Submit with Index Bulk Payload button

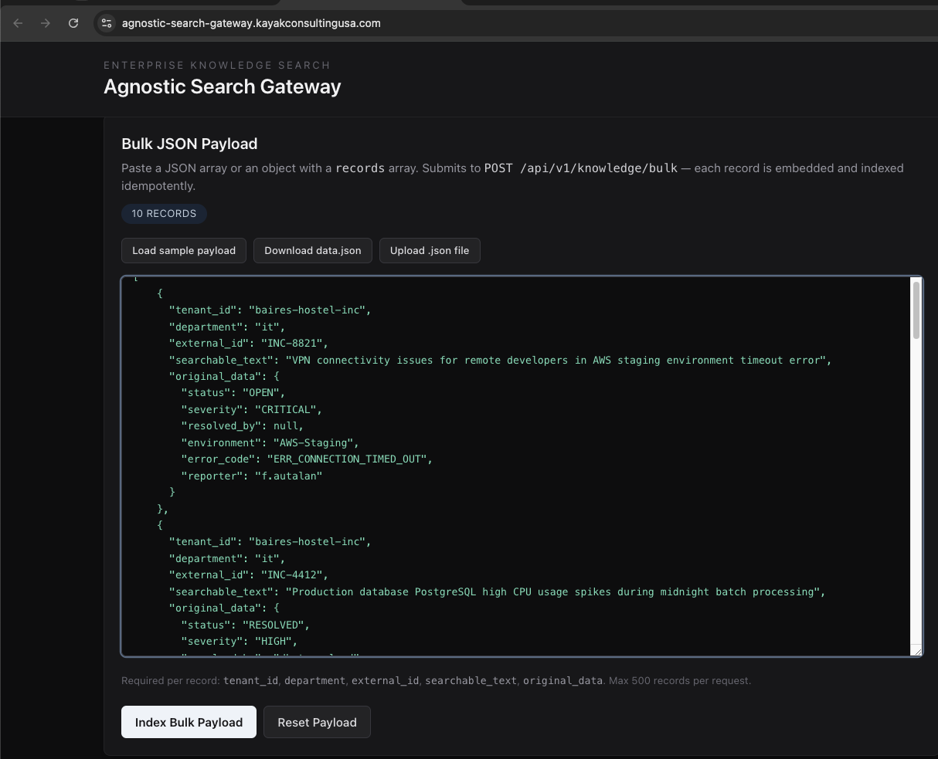[x=189, y=722]
